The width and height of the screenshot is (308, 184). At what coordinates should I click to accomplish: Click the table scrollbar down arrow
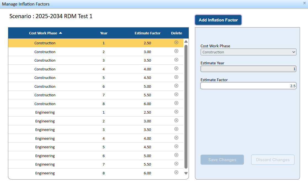186,173
